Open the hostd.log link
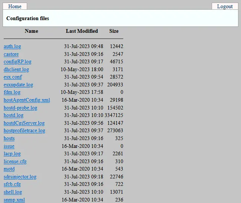This screenshot has height=203, width=241. [x=13, y=115]
